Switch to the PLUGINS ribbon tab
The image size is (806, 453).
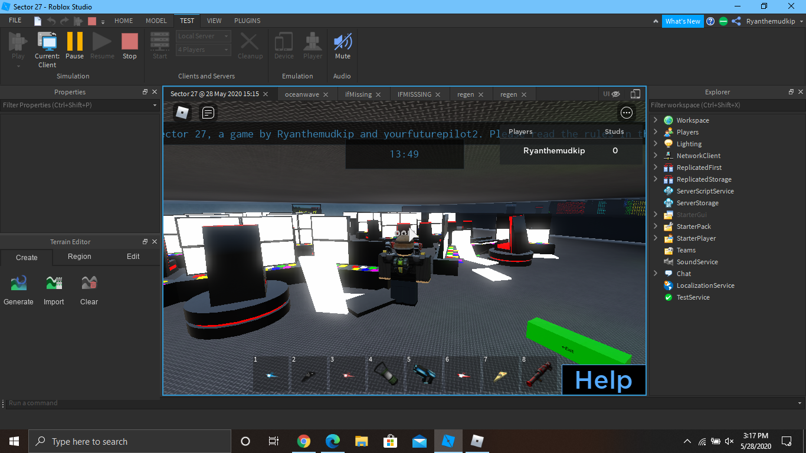(247, 21)
